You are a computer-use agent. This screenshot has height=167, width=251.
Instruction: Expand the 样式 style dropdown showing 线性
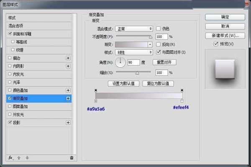(134, 52)
